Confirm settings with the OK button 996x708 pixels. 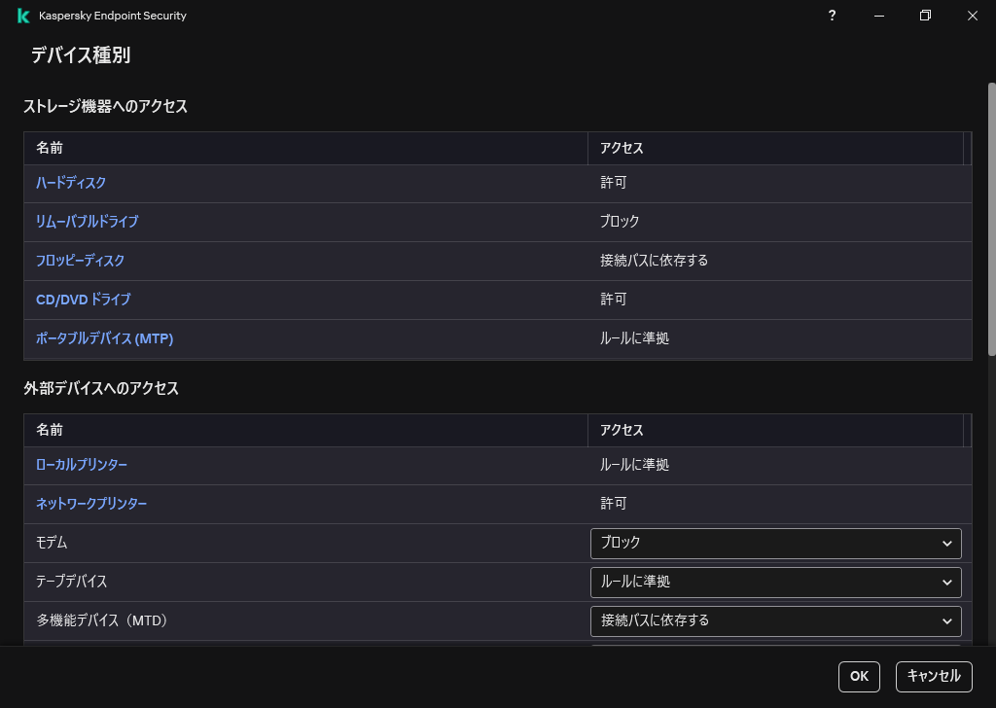click(x=859, y=677)
